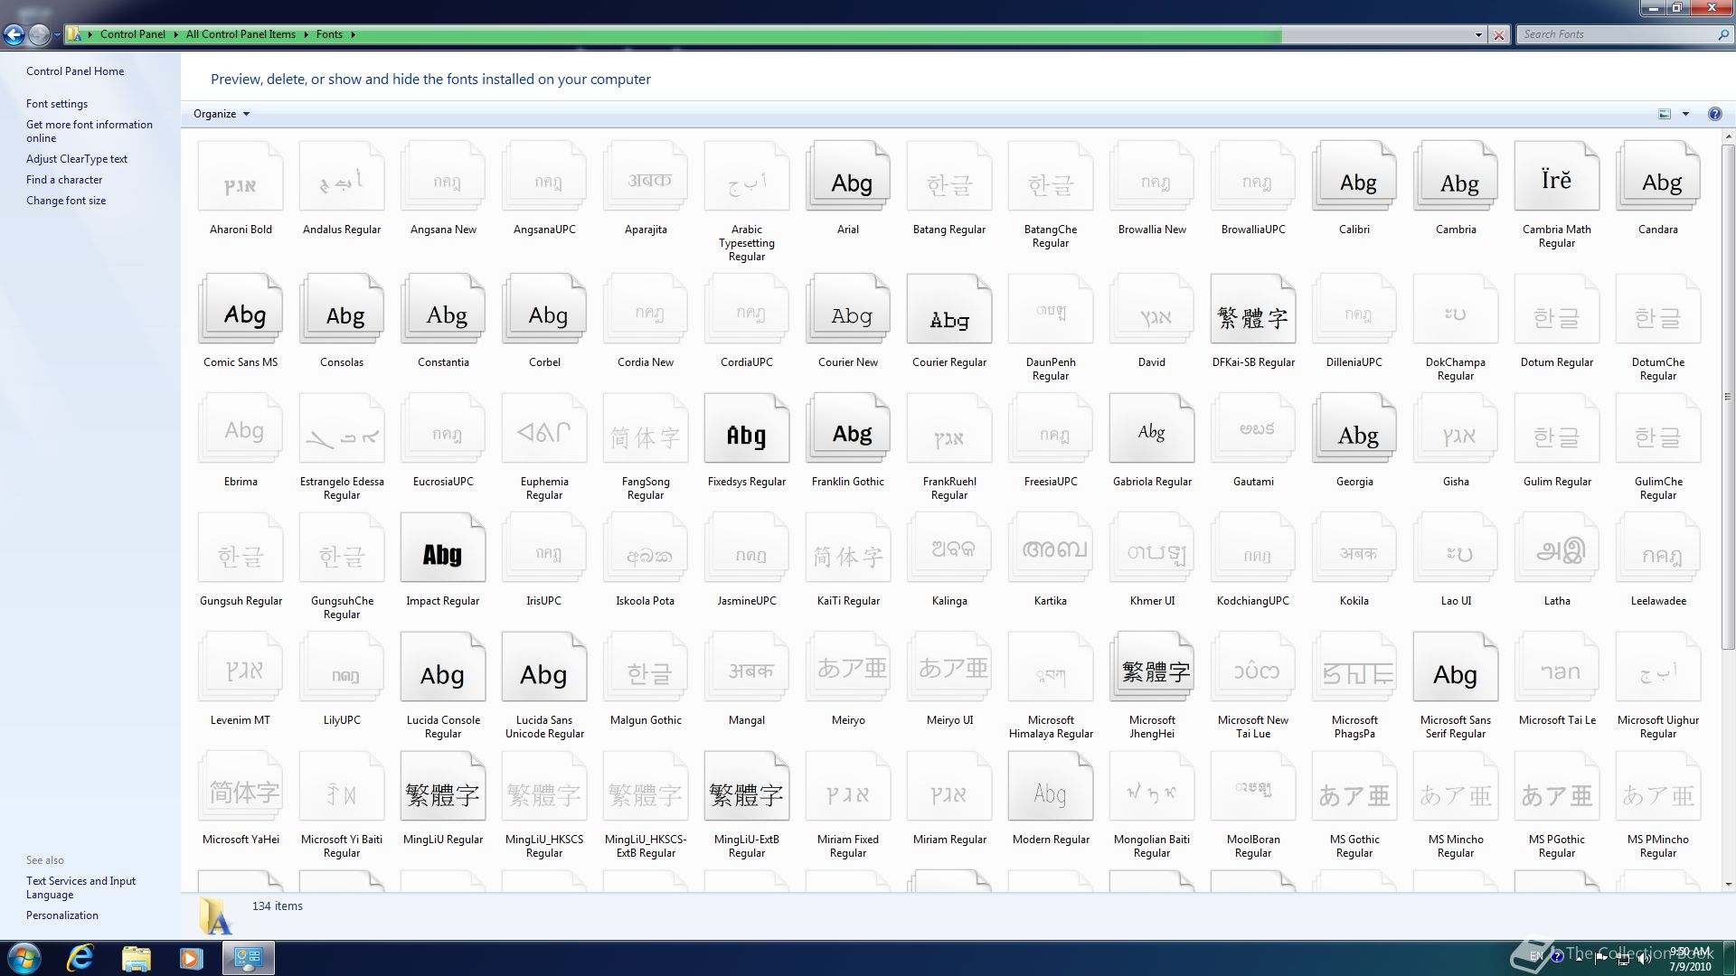
Task: Open Adjust ClearType text link
Action: 77,159
